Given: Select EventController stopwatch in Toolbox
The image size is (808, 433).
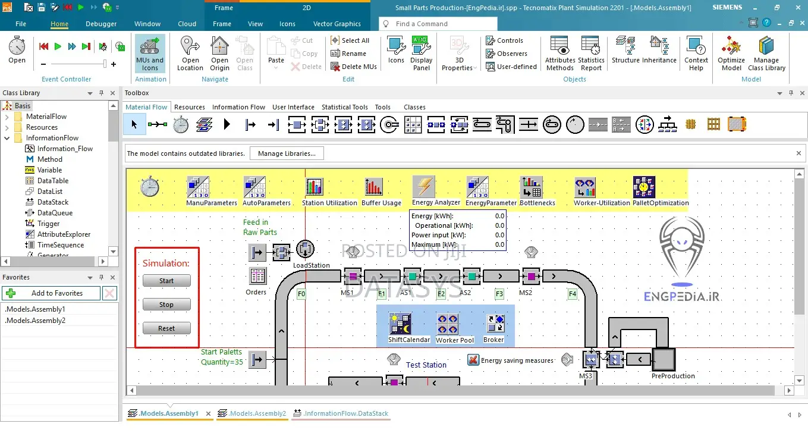Looking at the screenshot, I should (181, 124).
